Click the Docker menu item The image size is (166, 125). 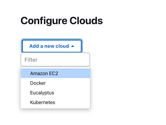pyautogui.click(x=38, y=83)
